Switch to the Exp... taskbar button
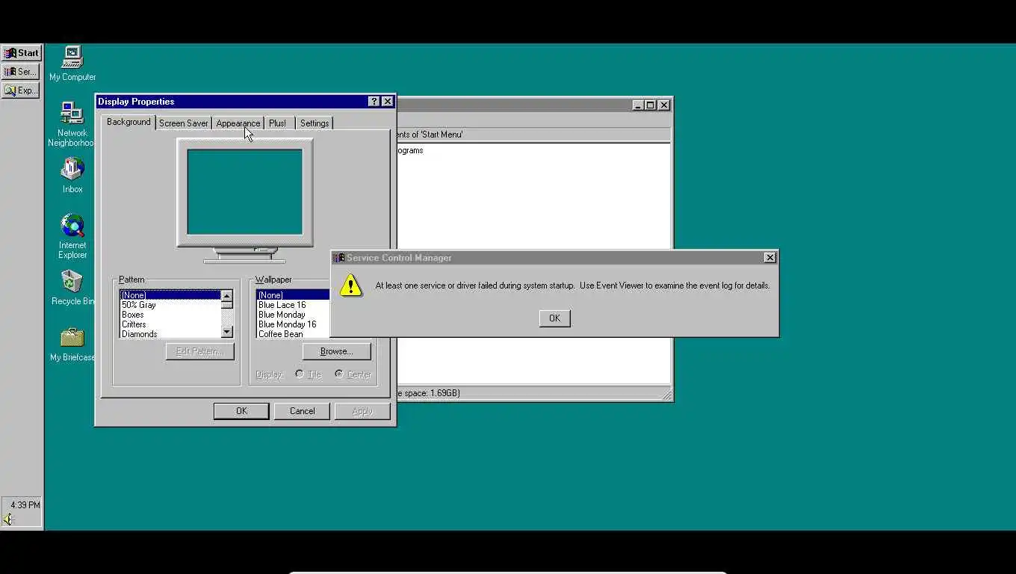The image size is (1016, 574). point(21,90)
